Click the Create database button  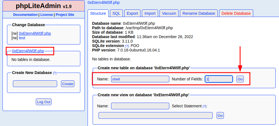(x=68, y=84)
